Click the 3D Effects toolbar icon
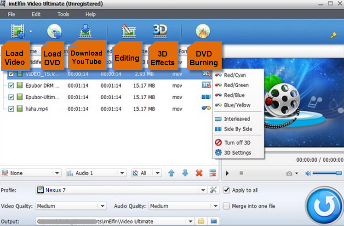 pyautogui.click(x=160, y=31)
